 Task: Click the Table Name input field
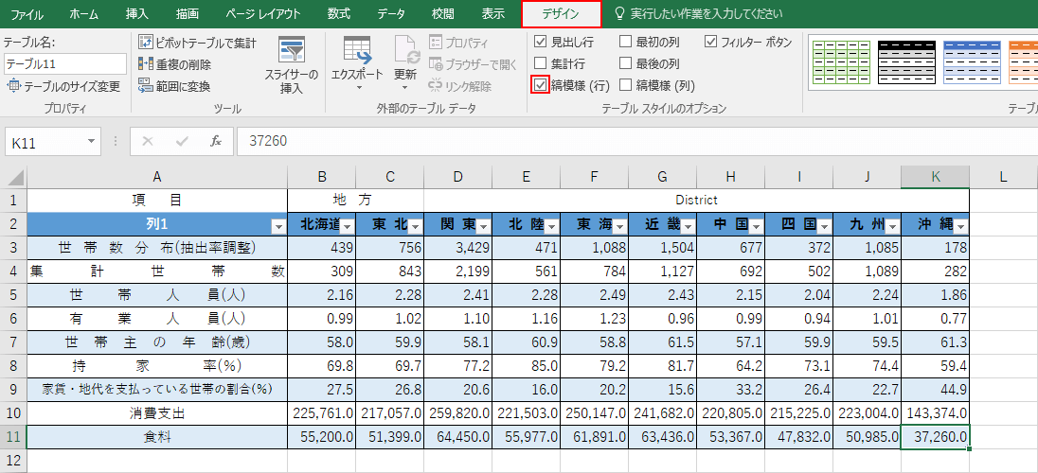tap(64, 64)
